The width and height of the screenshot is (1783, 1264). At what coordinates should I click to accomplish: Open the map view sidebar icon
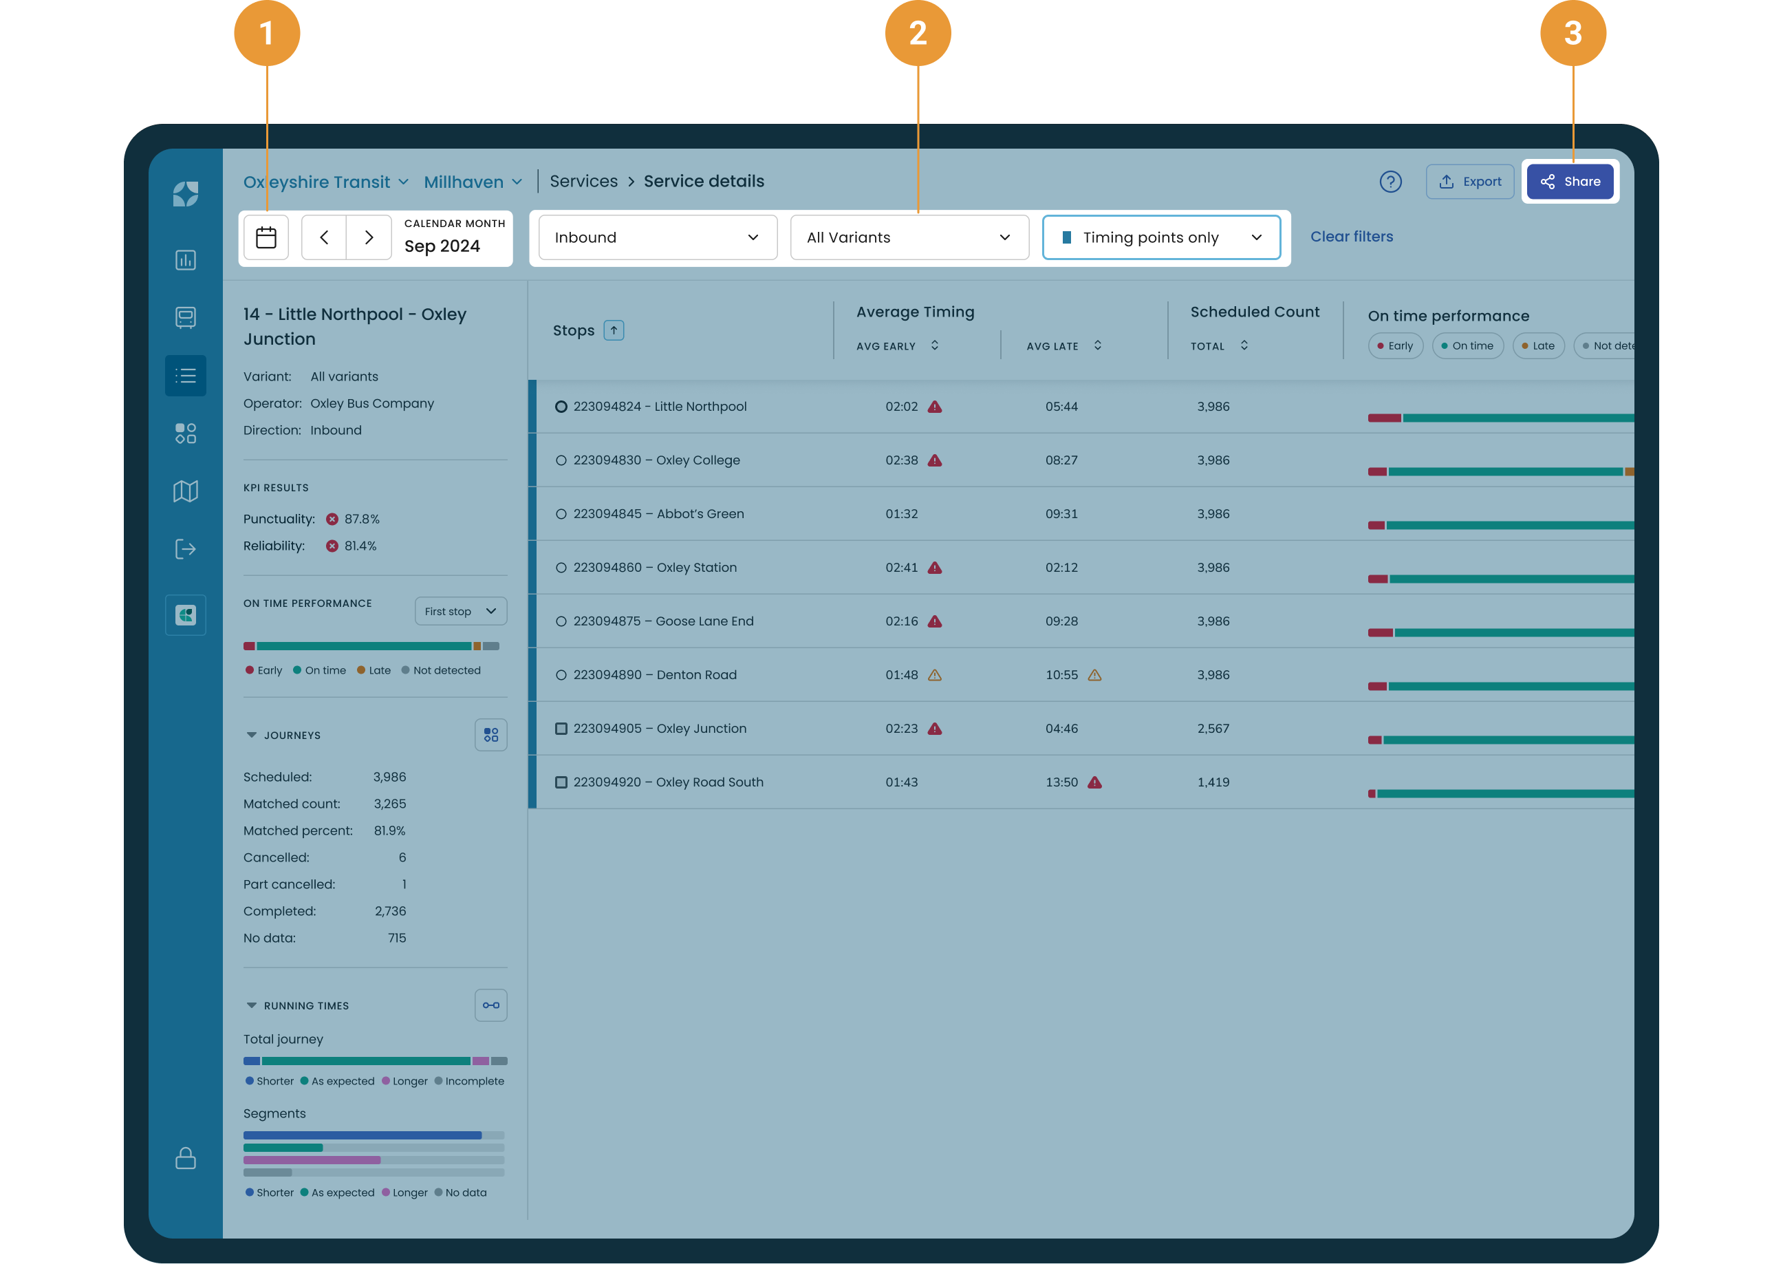pyautogui.click(x=185, y=491)
